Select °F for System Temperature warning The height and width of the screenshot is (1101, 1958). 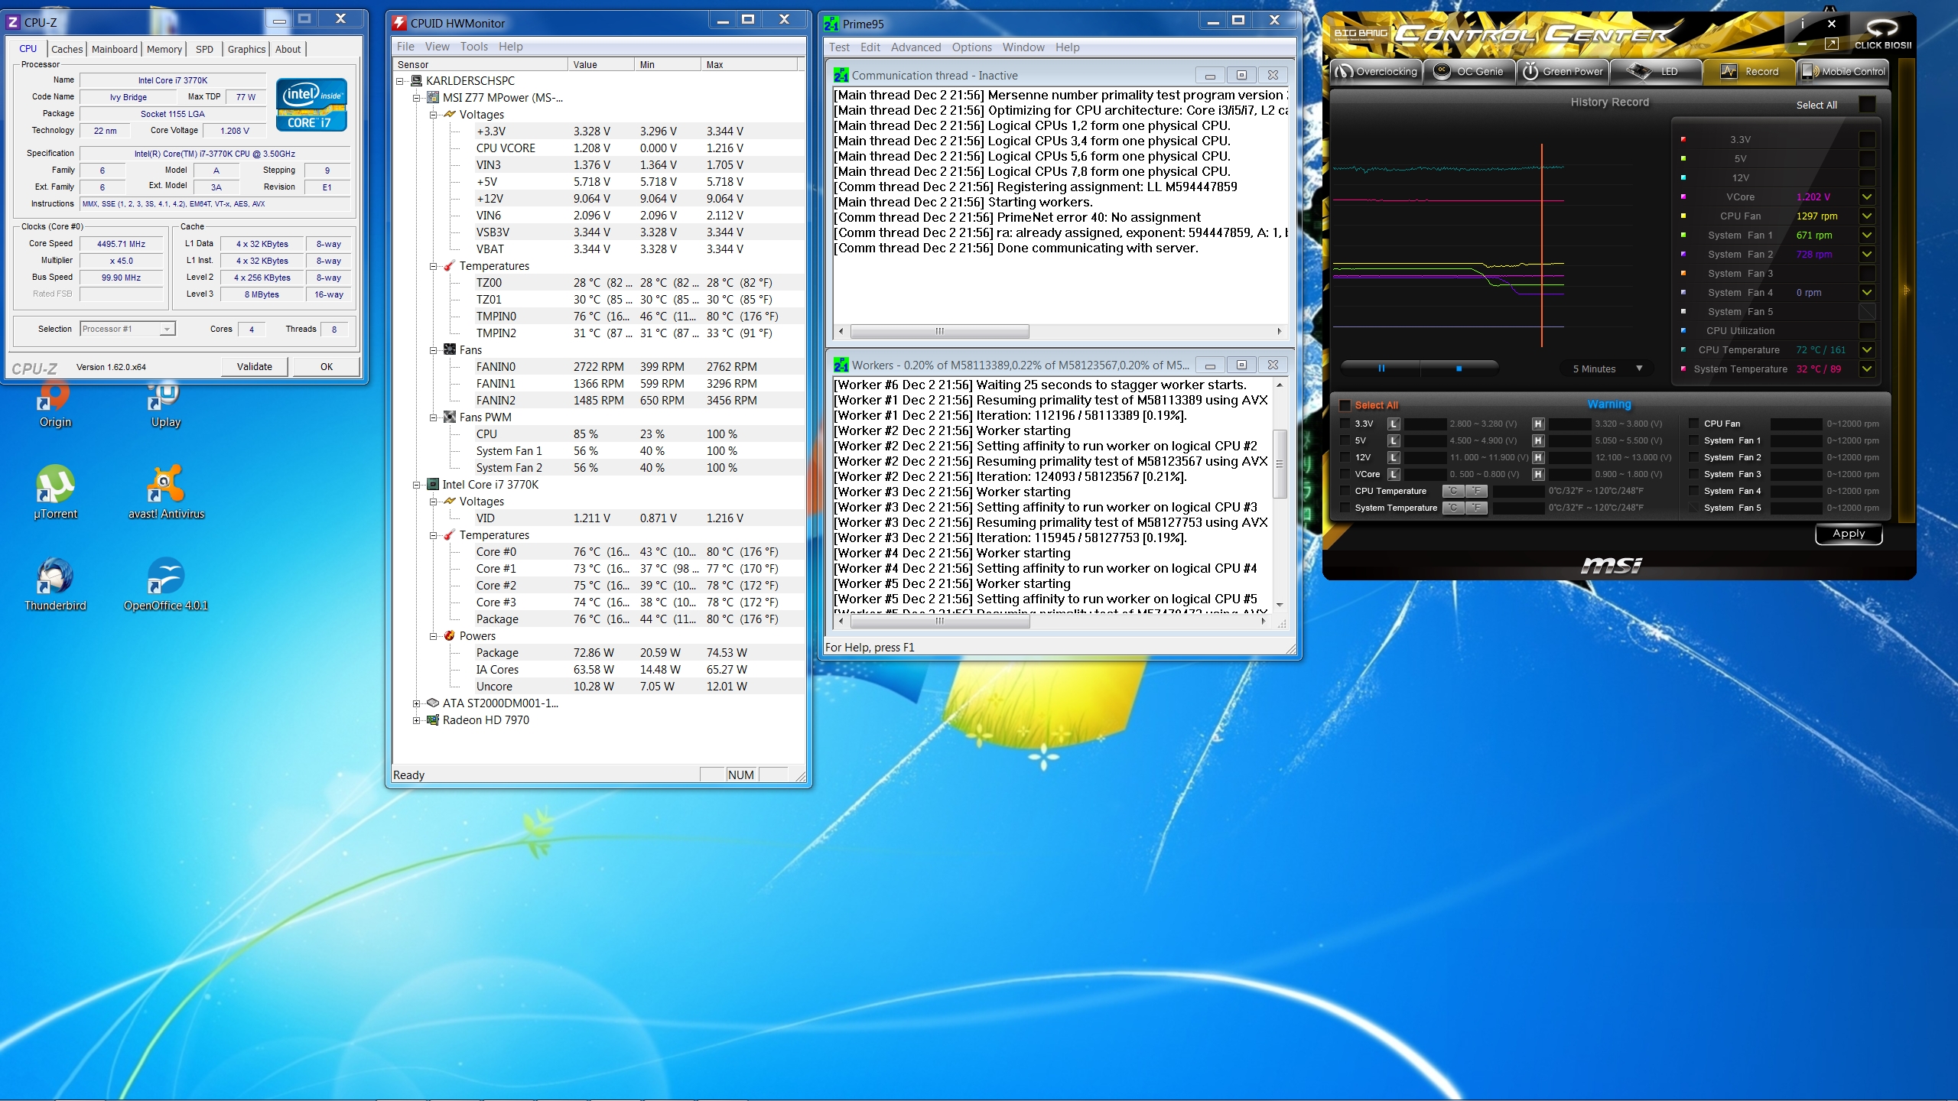pyautogui.click(x=1476, y=508)
